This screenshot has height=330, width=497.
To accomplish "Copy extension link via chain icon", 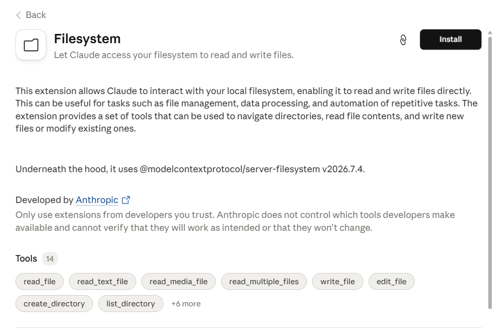I will point(403,40).
